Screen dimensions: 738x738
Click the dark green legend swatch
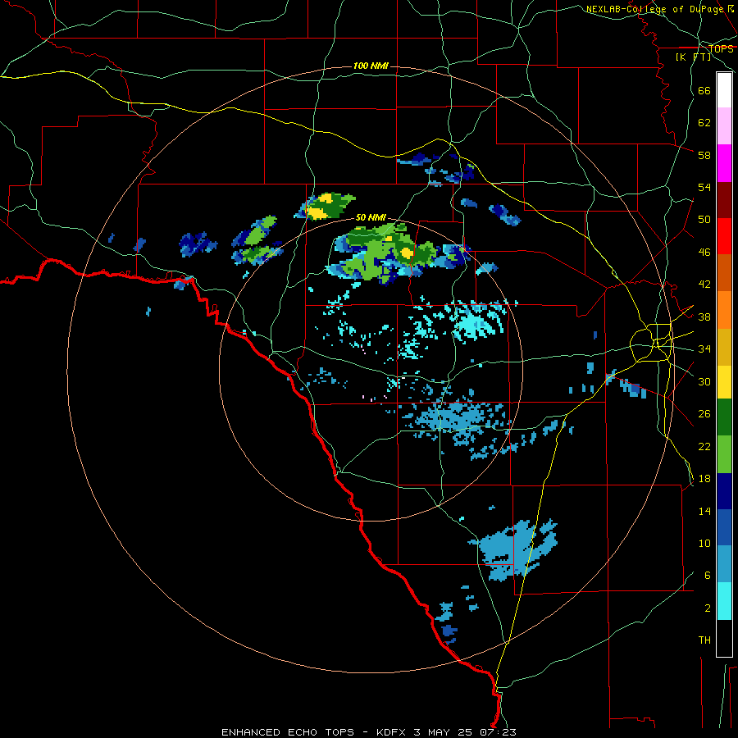(724, 417)
